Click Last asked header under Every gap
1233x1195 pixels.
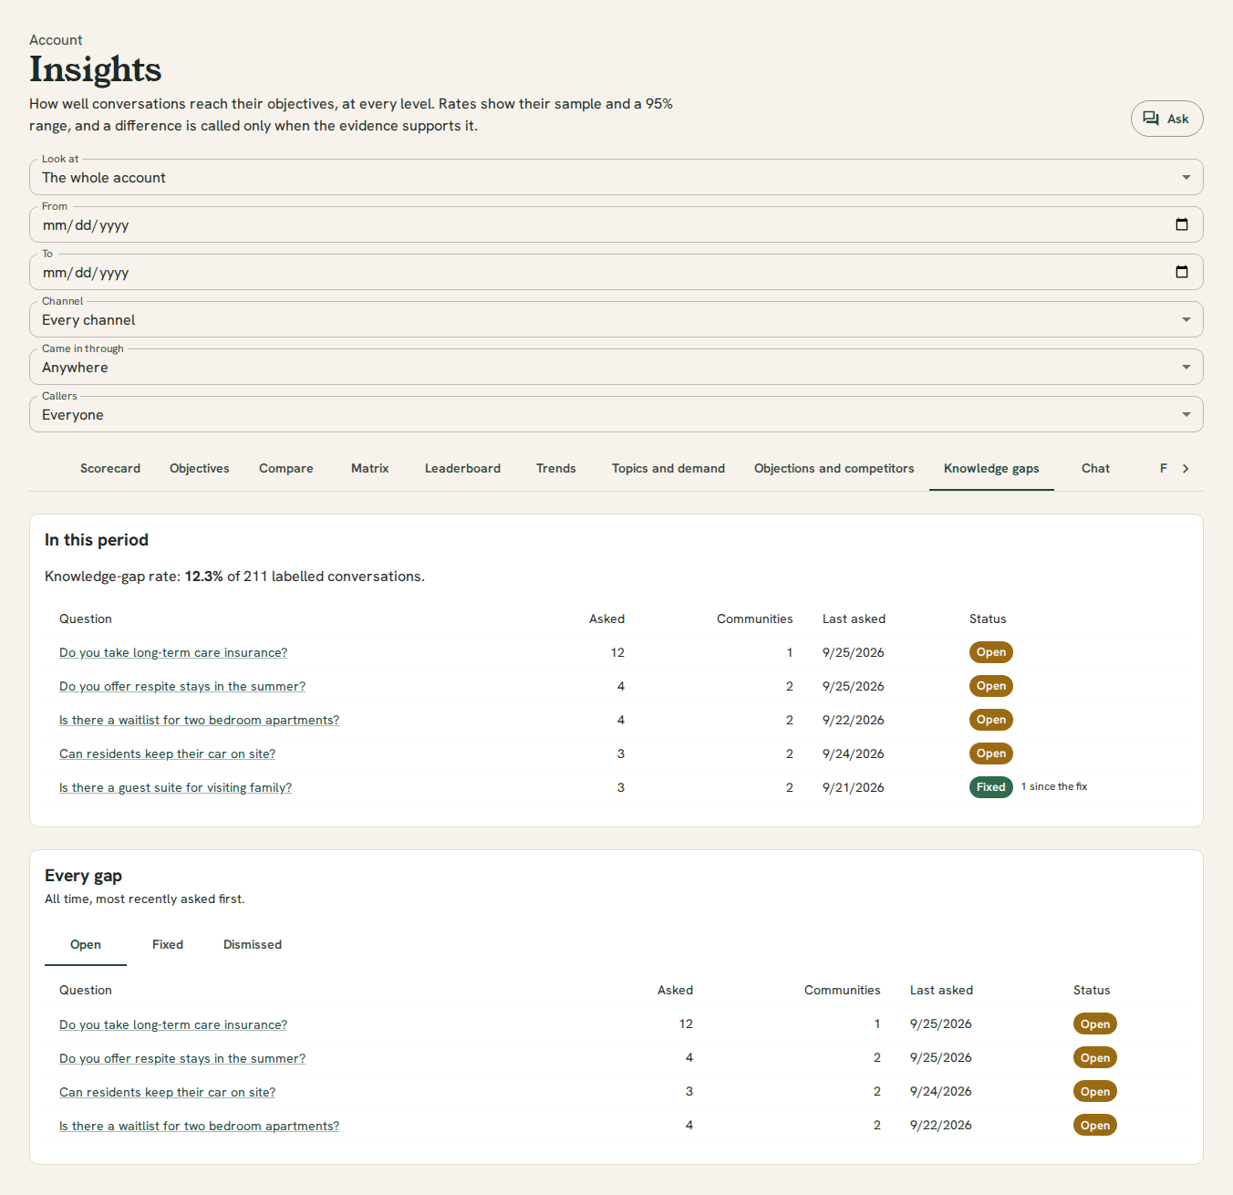pos(941,990)
